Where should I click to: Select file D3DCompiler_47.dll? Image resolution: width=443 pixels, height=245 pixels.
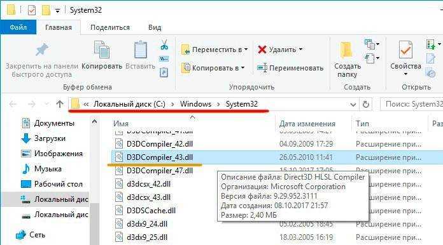pos(159,171)
